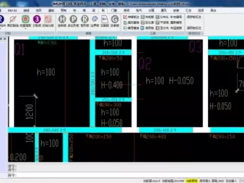The height and width of the screenshot is (183, 244).
Task: Click the blue circled 2 icon
Action: 1,19
